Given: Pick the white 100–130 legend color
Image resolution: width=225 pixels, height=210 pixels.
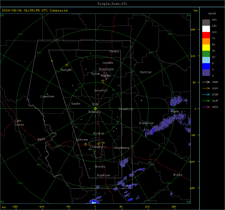Looking at the screenshot, I should [206, 29].
